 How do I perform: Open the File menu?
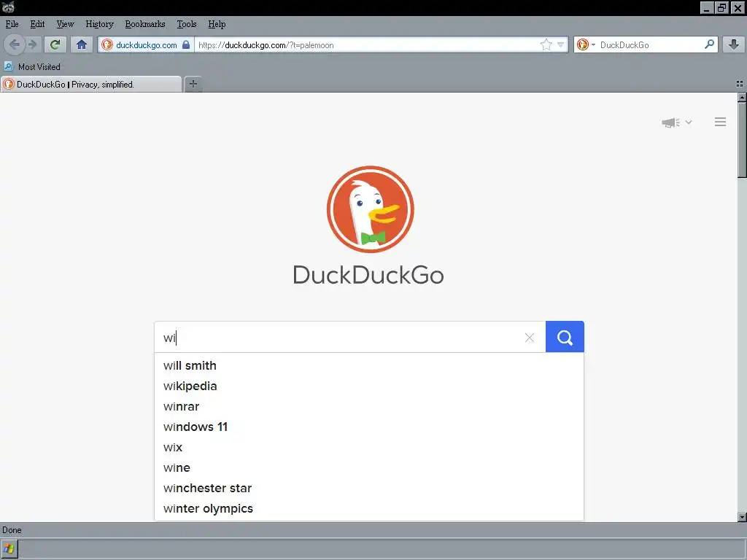12,24
